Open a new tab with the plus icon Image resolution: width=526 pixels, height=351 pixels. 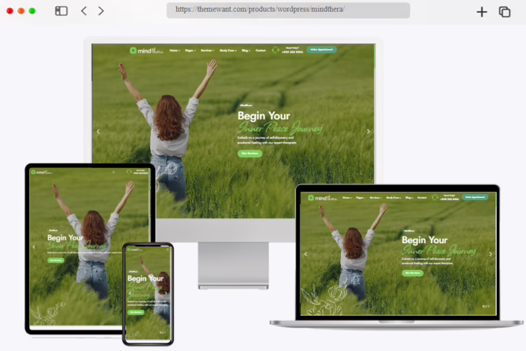tap(482, 12)
